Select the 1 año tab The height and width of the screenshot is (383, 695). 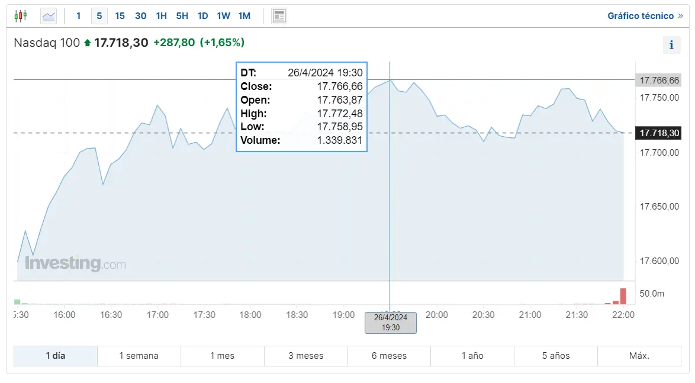click(472, 356)
